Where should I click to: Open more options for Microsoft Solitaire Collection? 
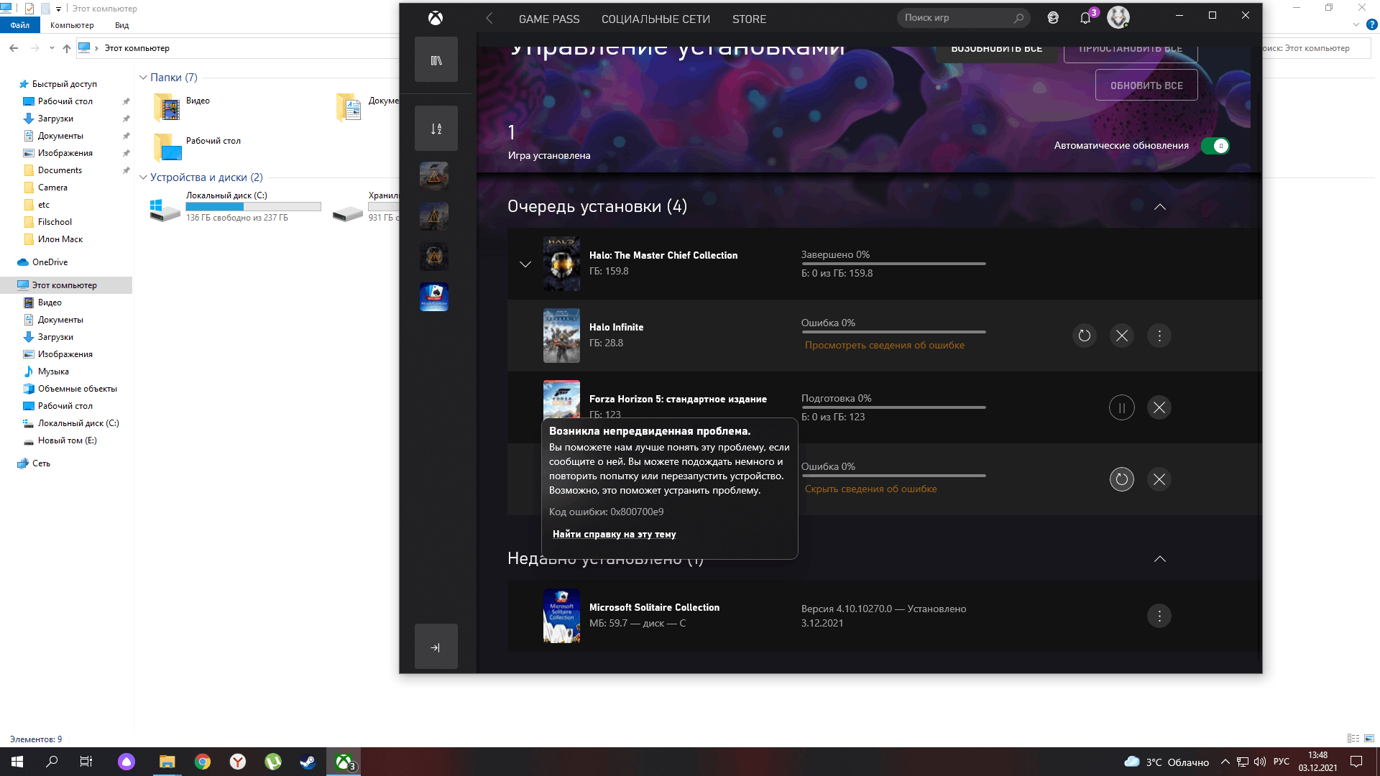click(x=1159, y=616)
